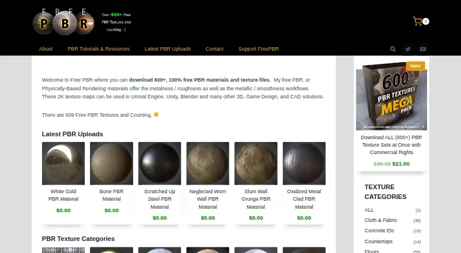Open Scratched Up Steel sphere thumbnail
The height and width of the screenshot is (253, 461).
160,163
